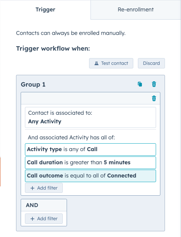Edit the Activity type is Call filter
This screenshot has height=237, width=181.
tap(90, 149)
